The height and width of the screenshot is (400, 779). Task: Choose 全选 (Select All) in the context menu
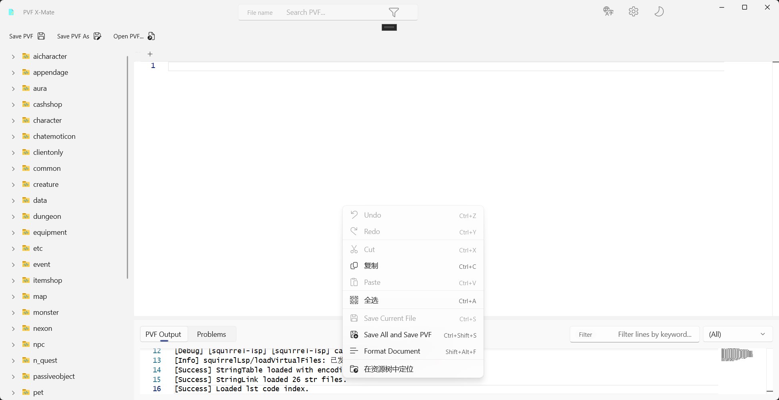(x=413, y=300)
